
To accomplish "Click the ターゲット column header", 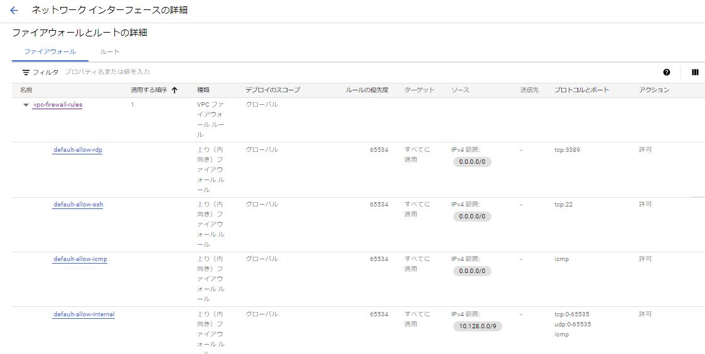I will [419, 90].
